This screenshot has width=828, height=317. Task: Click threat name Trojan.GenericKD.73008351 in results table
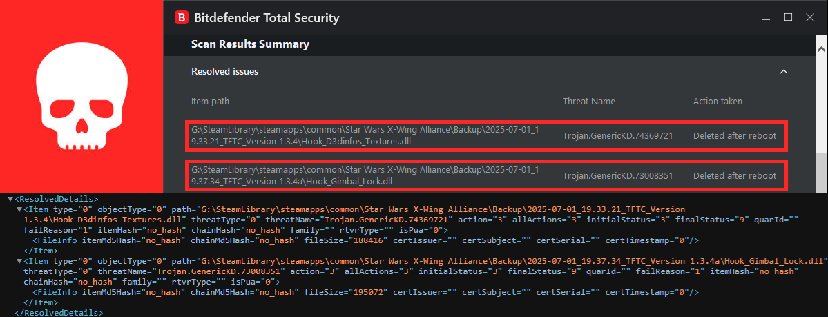(618, 176)
